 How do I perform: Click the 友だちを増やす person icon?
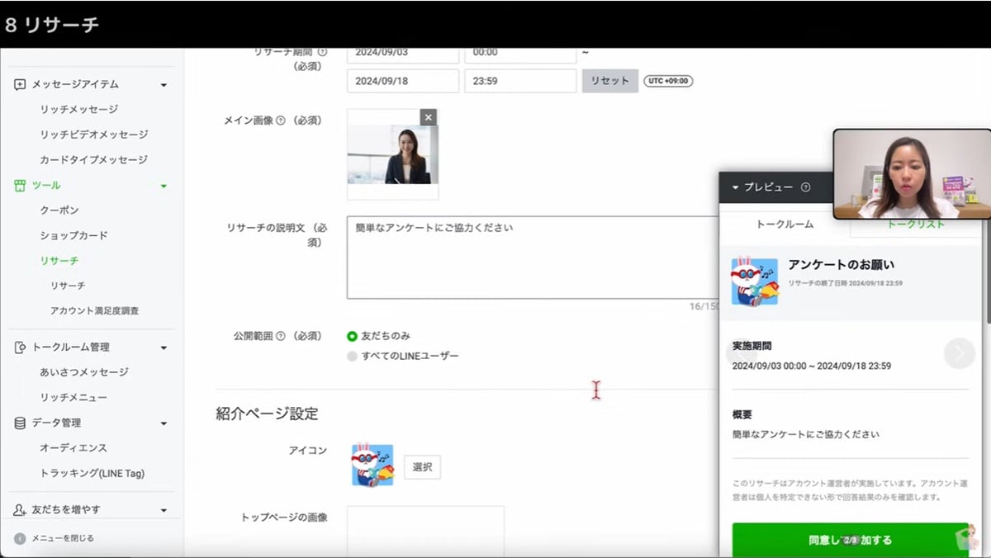[x=20, y=510]
